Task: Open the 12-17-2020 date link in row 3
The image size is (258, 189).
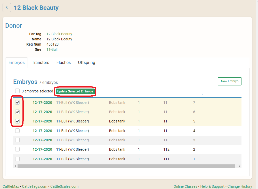Action: (x=42, y=140)
